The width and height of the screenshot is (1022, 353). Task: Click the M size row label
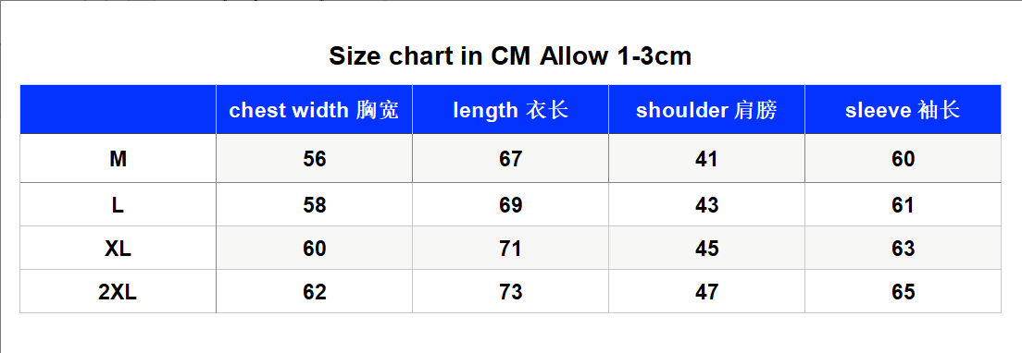tap(118, 159)
